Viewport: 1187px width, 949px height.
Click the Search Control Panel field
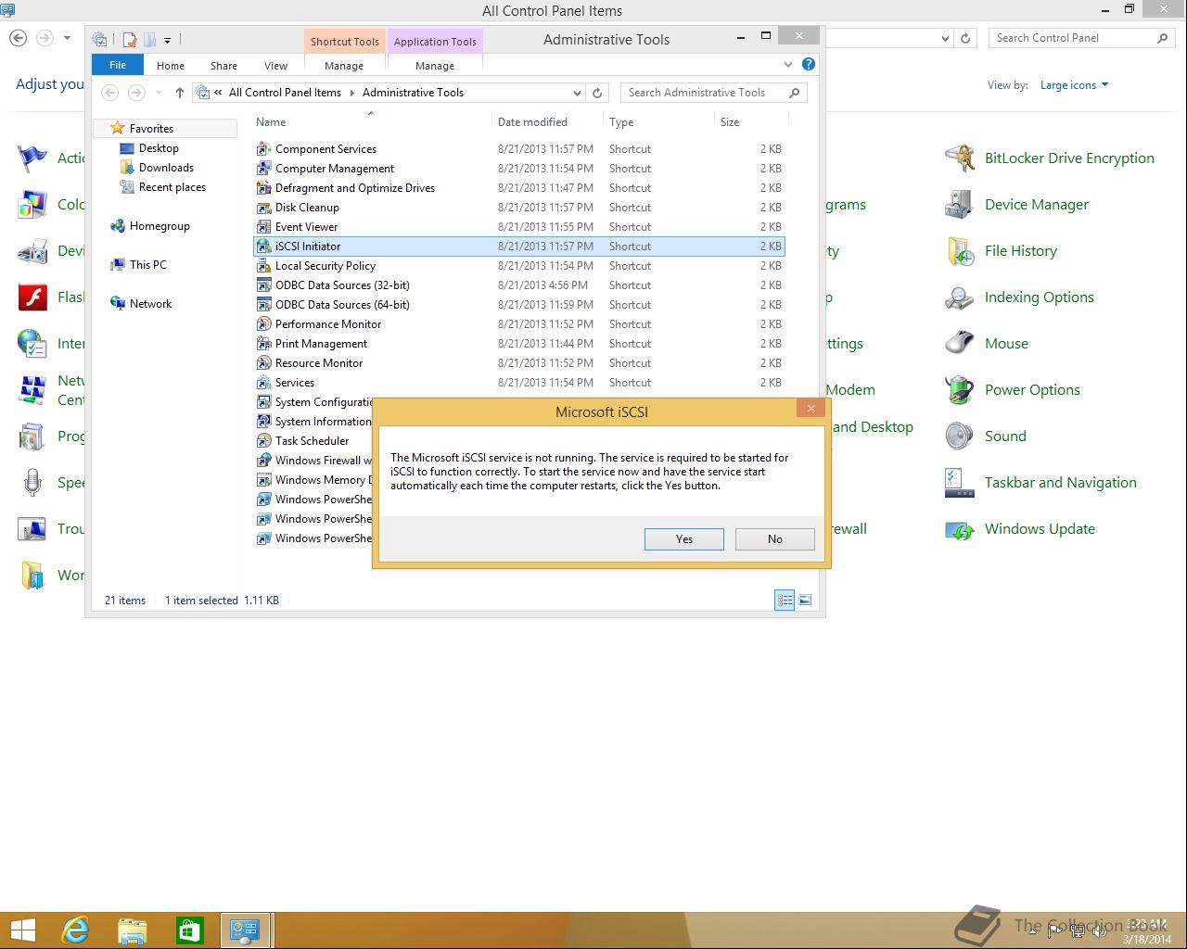[1081, 38]
